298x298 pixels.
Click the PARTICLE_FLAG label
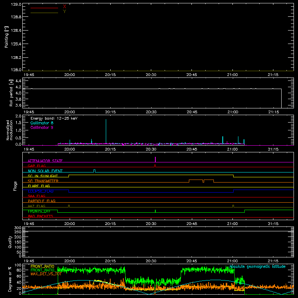click(x=42, y=201)
